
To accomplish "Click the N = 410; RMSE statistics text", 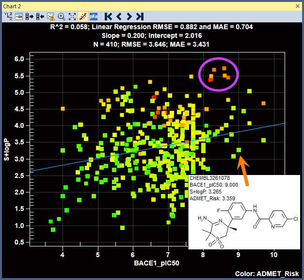I will point(151,44).
